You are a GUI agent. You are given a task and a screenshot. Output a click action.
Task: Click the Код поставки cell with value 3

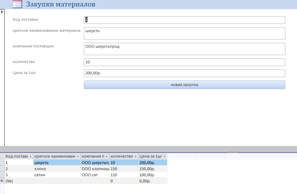pos(19,175)
